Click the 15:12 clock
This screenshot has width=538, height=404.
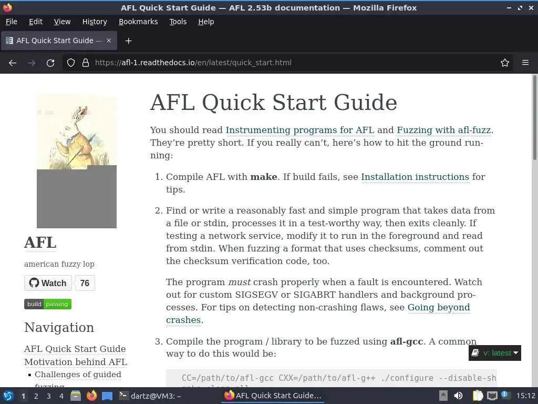pos(526,396)
